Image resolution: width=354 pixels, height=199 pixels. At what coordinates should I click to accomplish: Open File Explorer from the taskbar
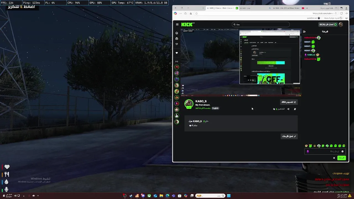(161, 196)
